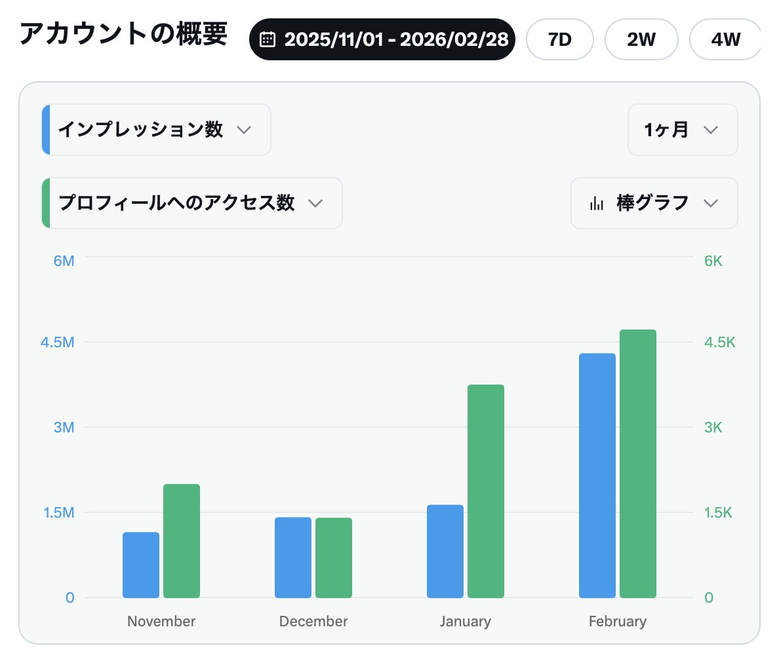Select January's green profile access bar

[x=486, y=491]
